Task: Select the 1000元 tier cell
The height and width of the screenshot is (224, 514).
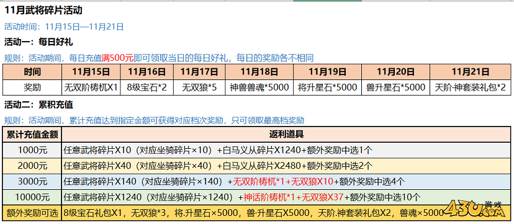Action: [x=32, y=150]
